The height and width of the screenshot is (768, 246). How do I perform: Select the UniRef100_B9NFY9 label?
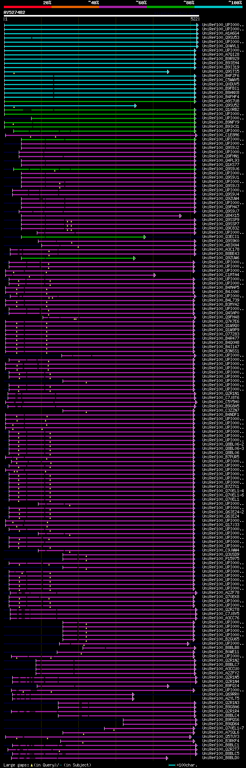pyautogui.click(x=221, y=122)
